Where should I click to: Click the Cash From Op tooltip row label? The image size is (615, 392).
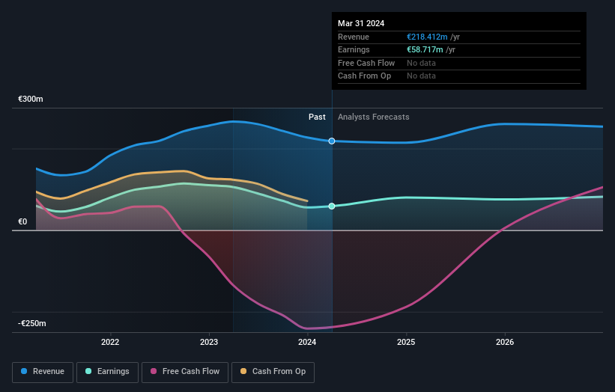pos(364,76)
